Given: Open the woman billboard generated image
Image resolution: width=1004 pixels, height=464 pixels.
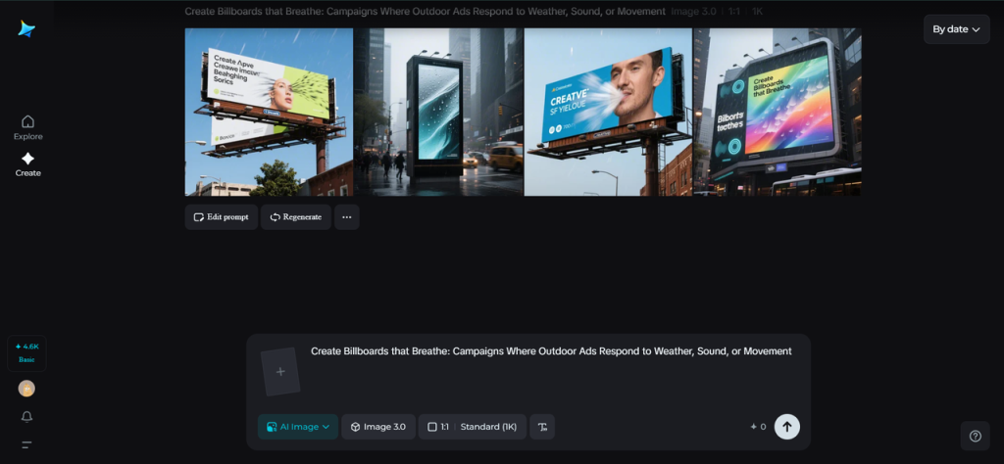Looking at the screenshot, I should click(269, 112).
